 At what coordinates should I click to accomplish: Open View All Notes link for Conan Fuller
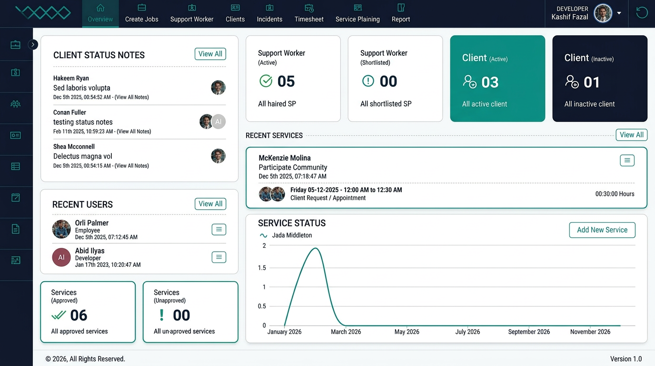point(134,132)
